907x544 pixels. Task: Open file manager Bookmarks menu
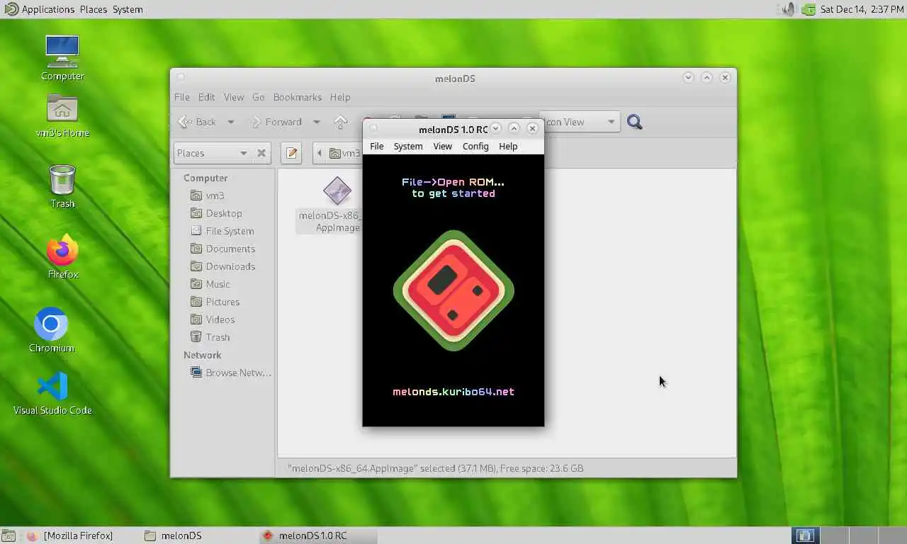[x=298, y=97]
